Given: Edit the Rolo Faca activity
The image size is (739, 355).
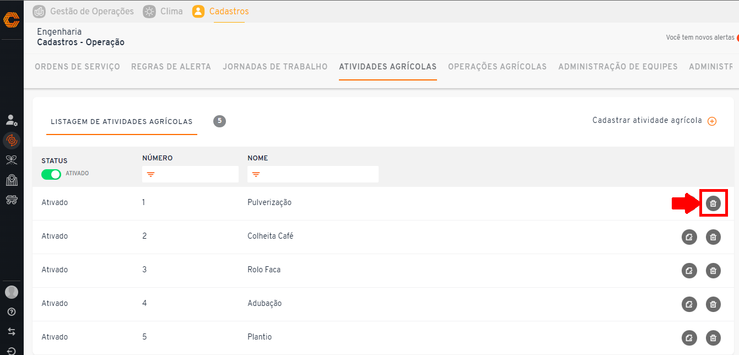Looking at the screenshot, I should pos(689,271).
